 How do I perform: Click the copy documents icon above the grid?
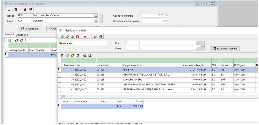coord(63,55)
